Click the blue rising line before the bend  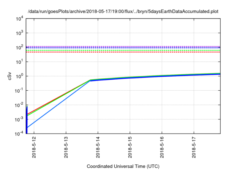(x=58, y=104)
